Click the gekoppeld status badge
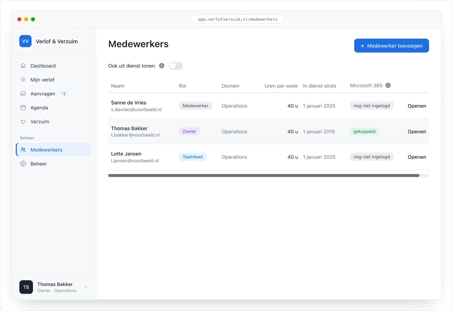Viewport: 452px width, 311px height. (364, 131)
